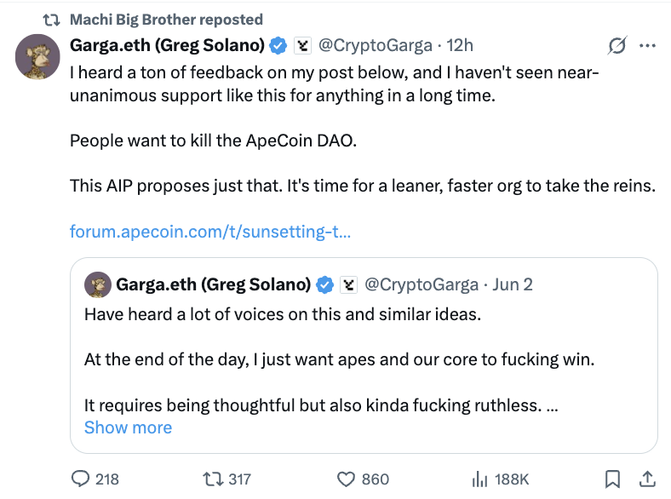Like the tweet with heart icon
The width and height of the screenshot is (671, 499).
[x=346, y=479]
